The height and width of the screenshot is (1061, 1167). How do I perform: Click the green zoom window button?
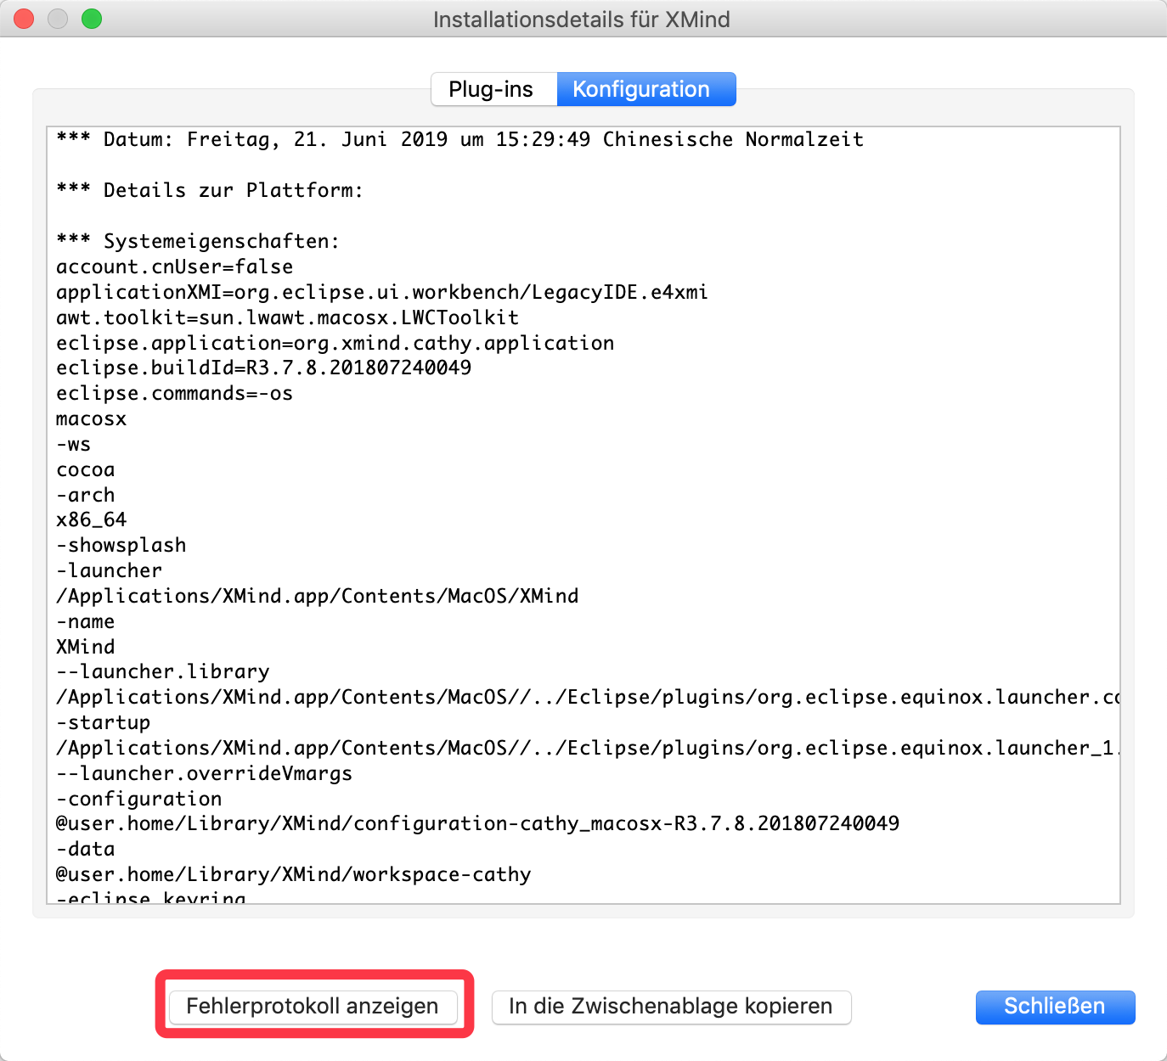[x=92, y=19]
